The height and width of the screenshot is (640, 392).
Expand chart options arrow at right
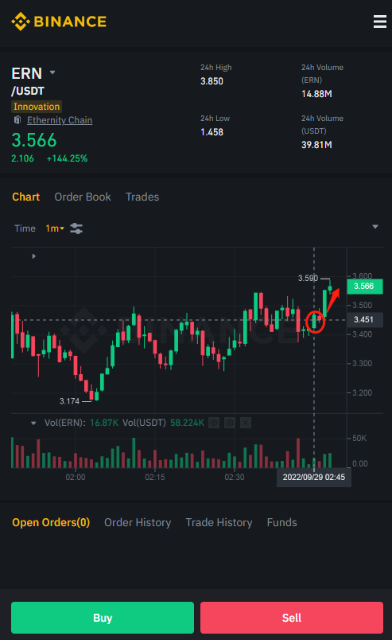click(x=375, y=227)
